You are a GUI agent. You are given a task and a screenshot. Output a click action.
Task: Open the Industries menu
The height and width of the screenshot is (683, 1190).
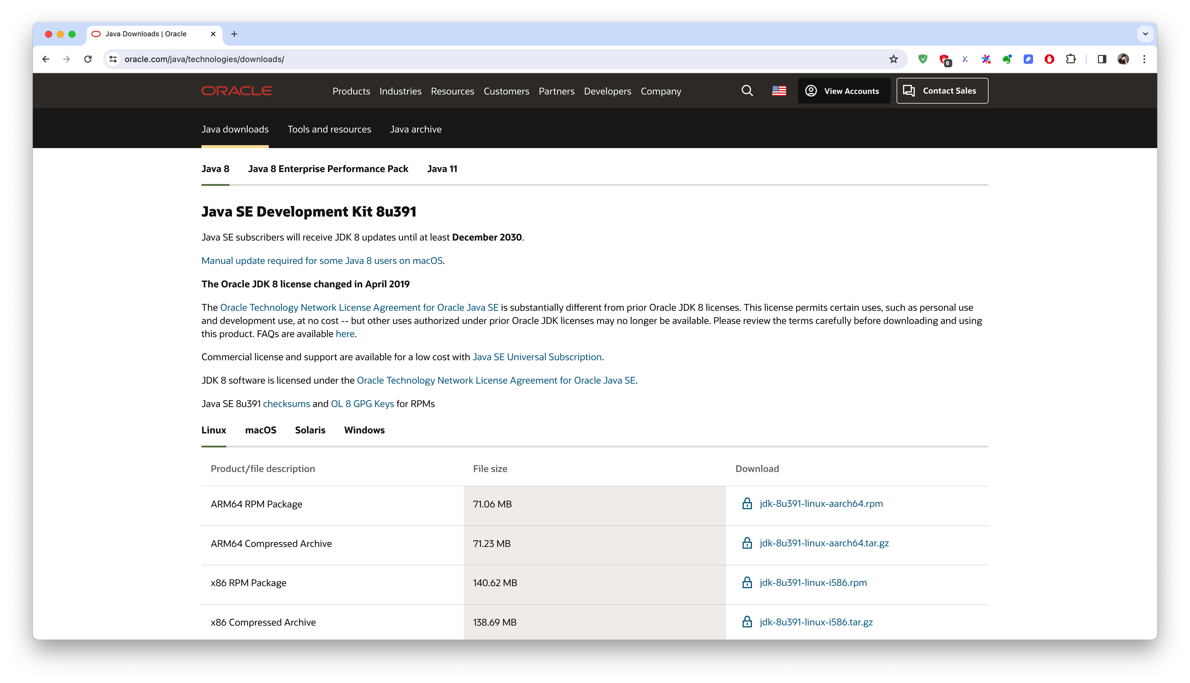tap(400, 91)
